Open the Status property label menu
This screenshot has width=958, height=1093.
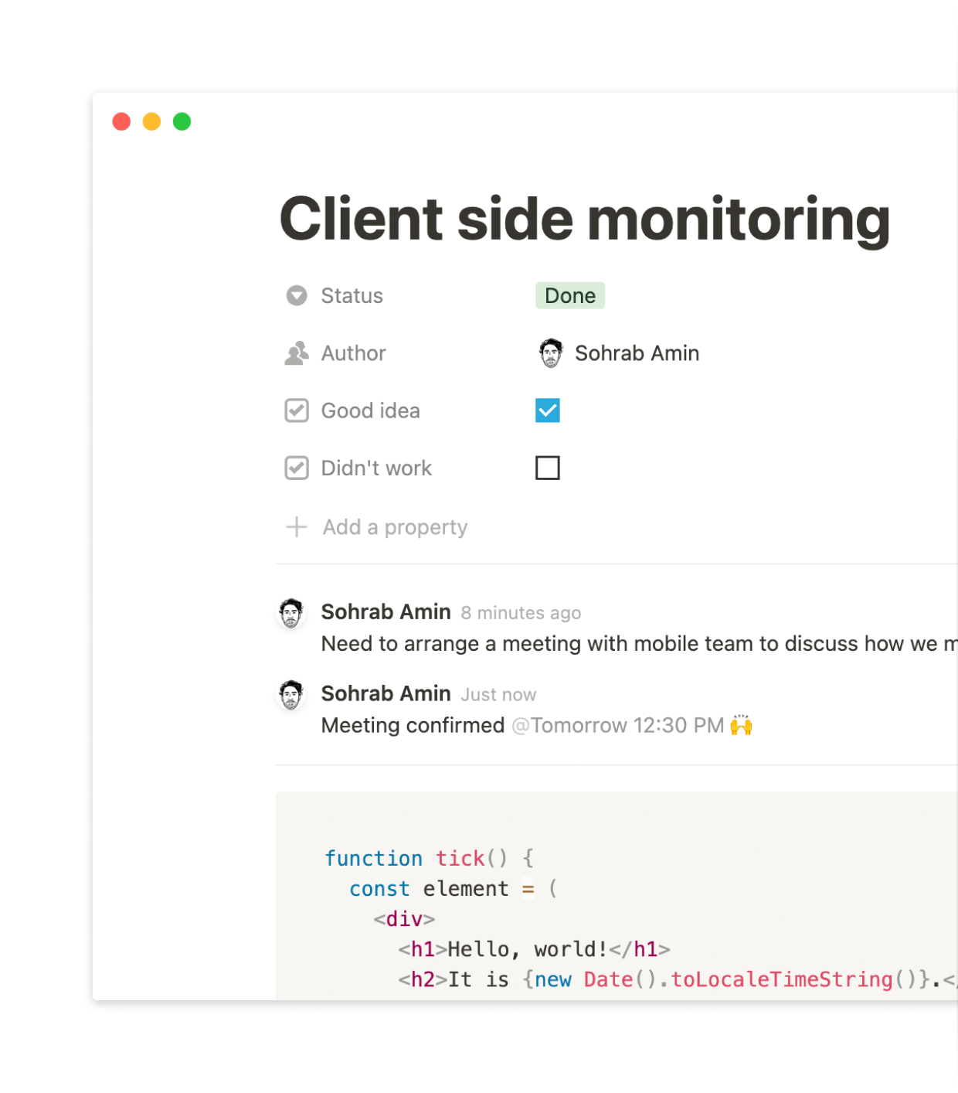click(352, 296)
